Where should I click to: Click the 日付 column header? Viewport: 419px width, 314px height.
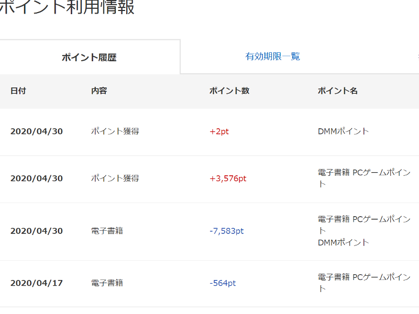point(18,91)
